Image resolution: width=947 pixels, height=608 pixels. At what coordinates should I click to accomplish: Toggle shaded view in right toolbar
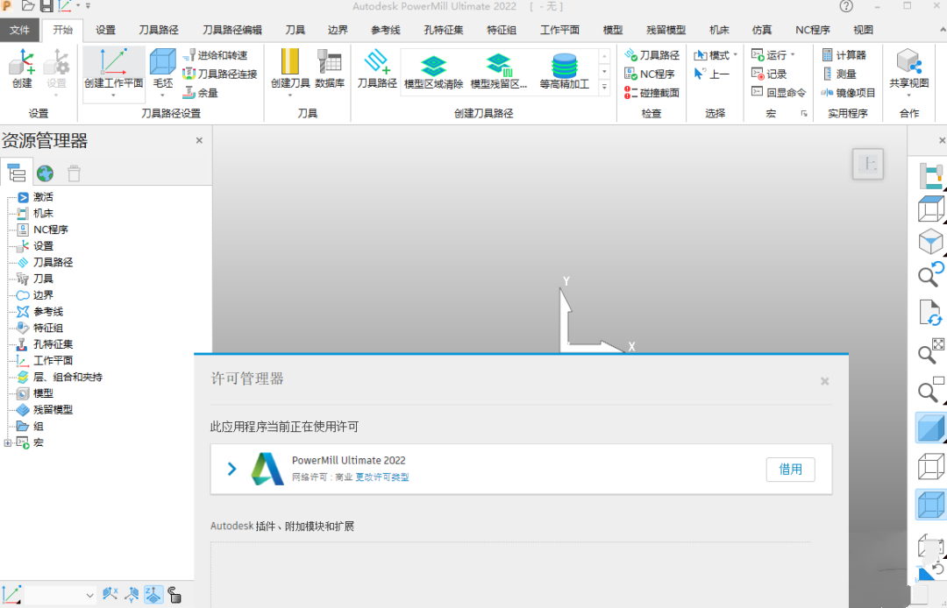coord(930,428)
